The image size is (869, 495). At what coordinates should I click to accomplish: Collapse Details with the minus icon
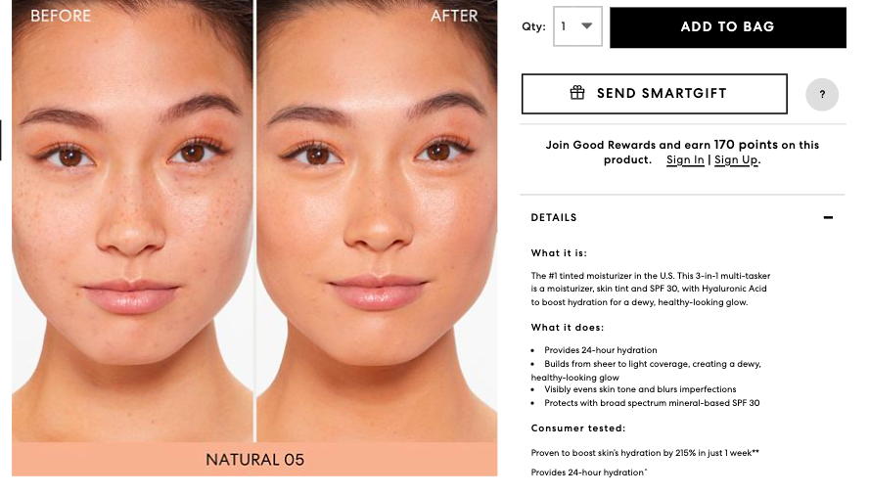tap(828, 218)
